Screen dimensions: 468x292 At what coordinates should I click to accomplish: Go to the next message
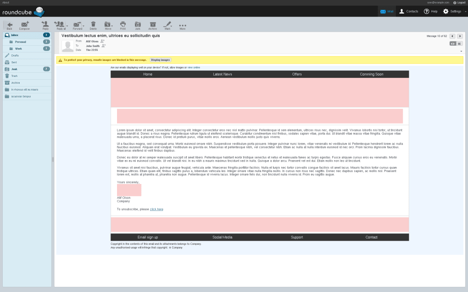460,36
